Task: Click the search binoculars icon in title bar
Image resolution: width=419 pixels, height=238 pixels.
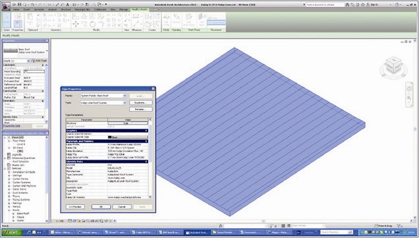Action: click(347, 5)
